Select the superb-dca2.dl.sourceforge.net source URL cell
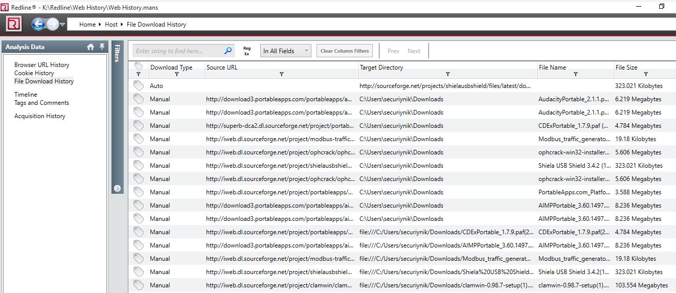The width and height of the screenshot is (676, 293). [280, 126]
